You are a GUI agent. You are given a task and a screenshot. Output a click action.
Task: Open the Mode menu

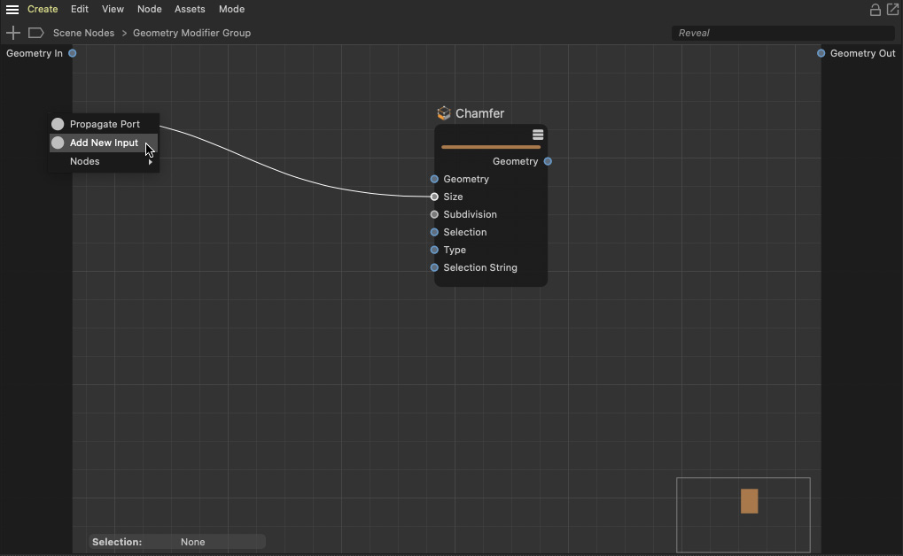point(231,9)
